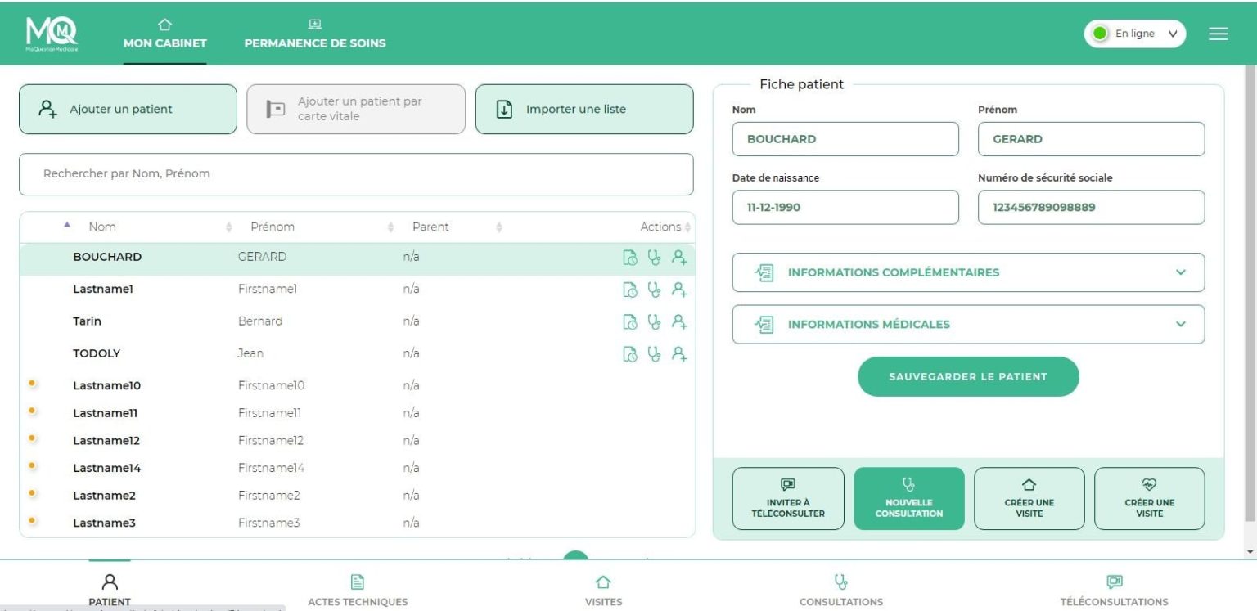Select patient row Lastname12
The image size is (1257, 611).
coord(357,440)
